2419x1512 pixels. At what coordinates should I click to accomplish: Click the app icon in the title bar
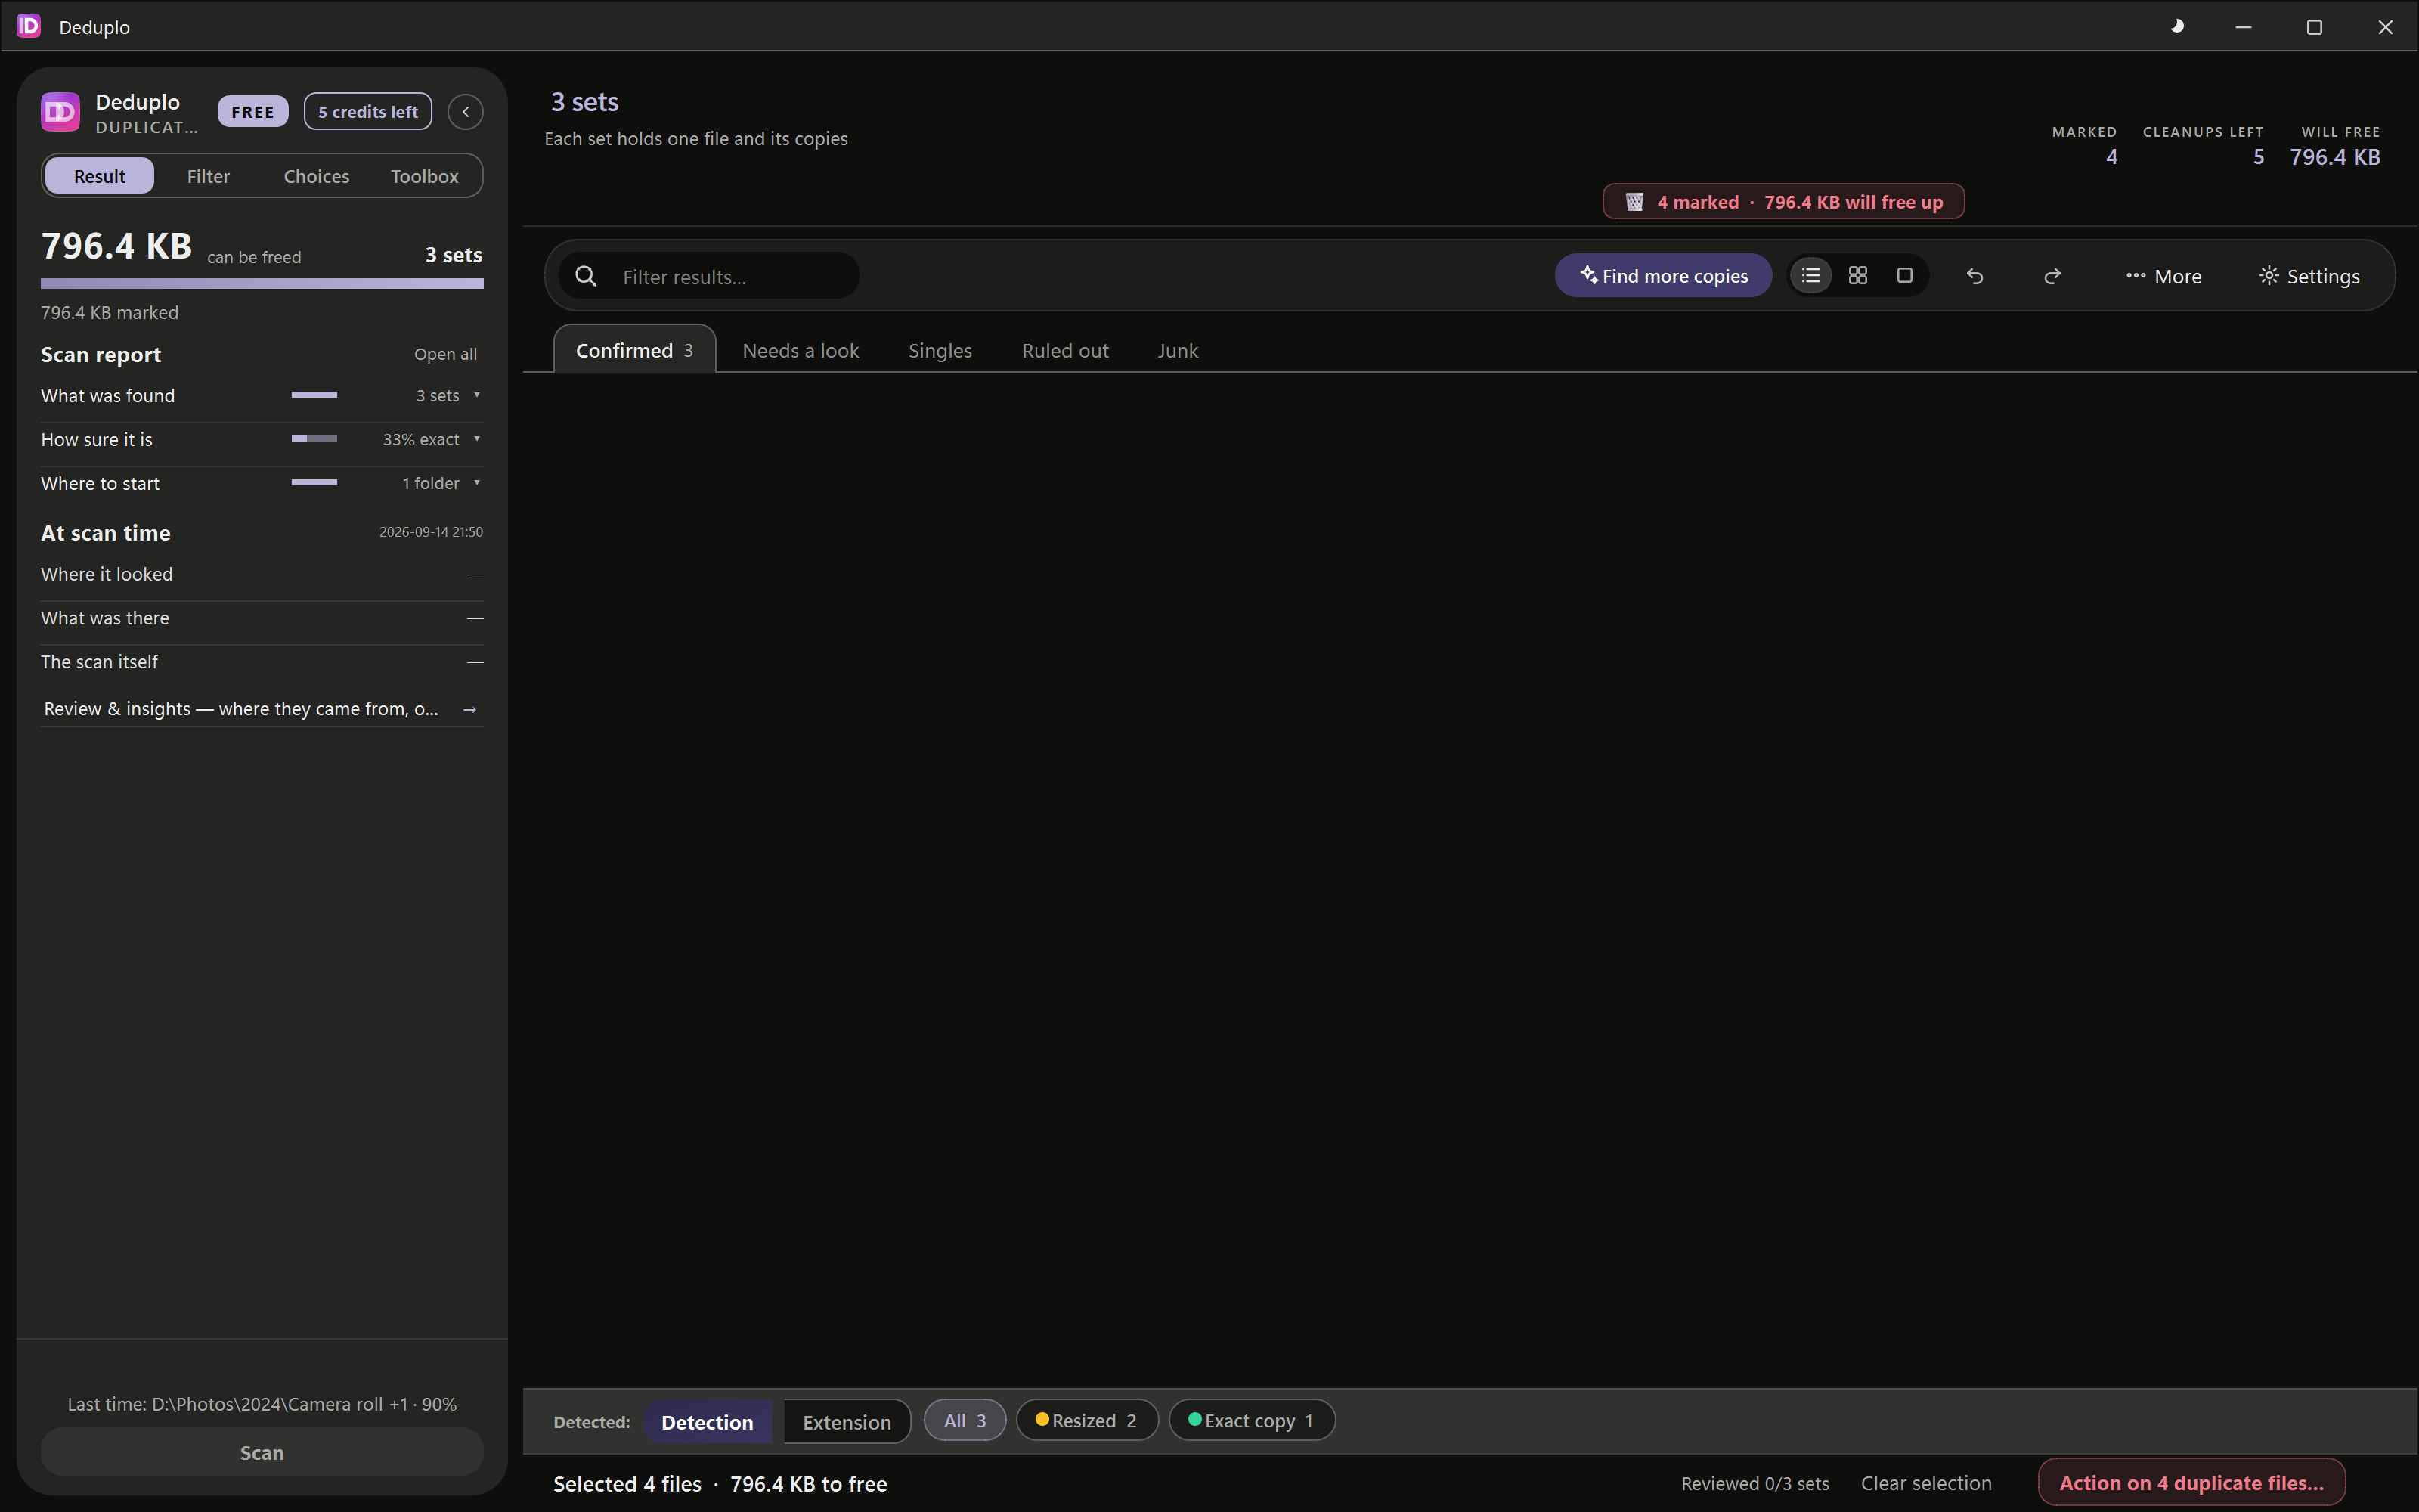(x=29, y=26)
